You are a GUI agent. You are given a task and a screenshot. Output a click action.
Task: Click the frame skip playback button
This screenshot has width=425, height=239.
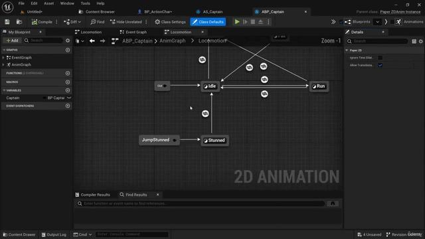pos(245,22)
